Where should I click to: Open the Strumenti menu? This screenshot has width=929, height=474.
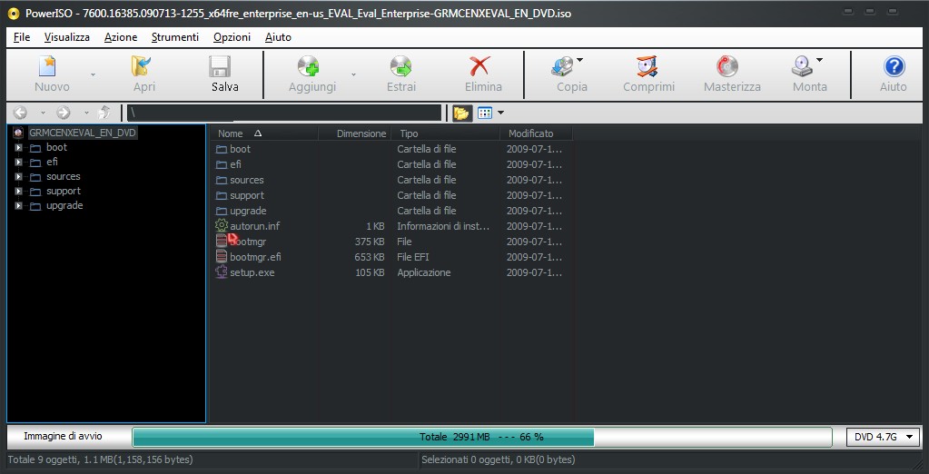point(174,36)
